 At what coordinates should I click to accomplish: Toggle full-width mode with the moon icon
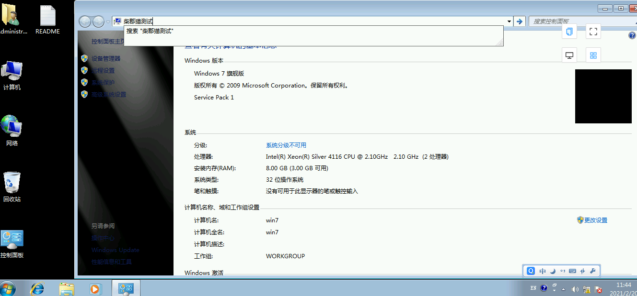tap(552, 271)
